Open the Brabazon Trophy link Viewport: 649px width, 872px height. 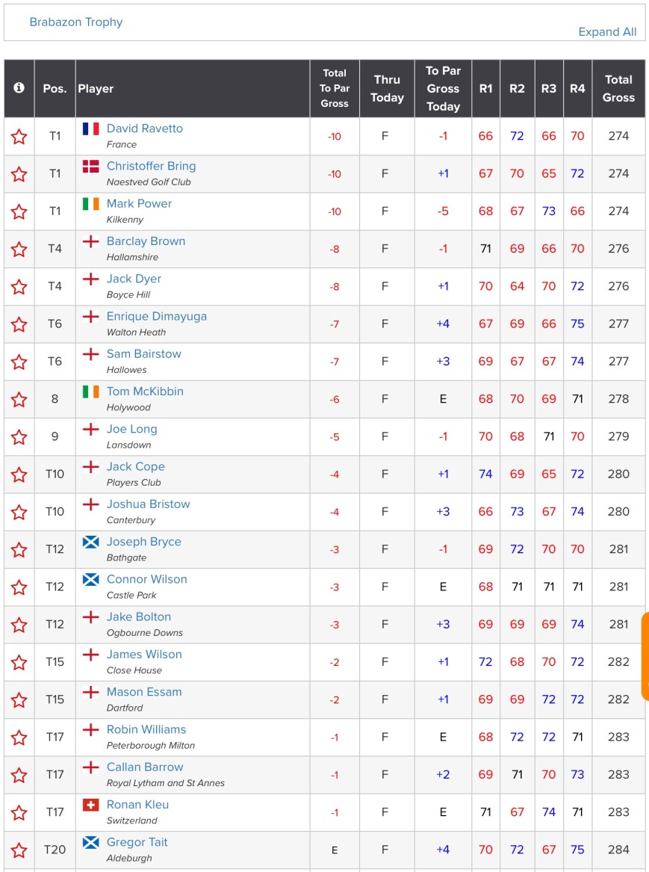click(x=76, y=22)
